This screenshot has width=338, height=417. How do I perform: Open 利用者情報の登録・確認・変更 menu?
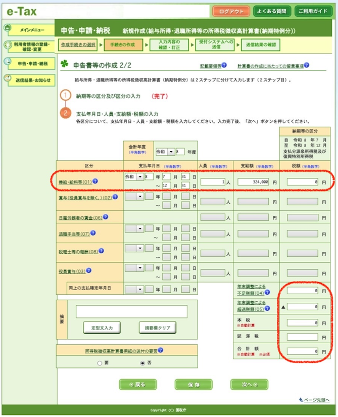click(32, 47)
